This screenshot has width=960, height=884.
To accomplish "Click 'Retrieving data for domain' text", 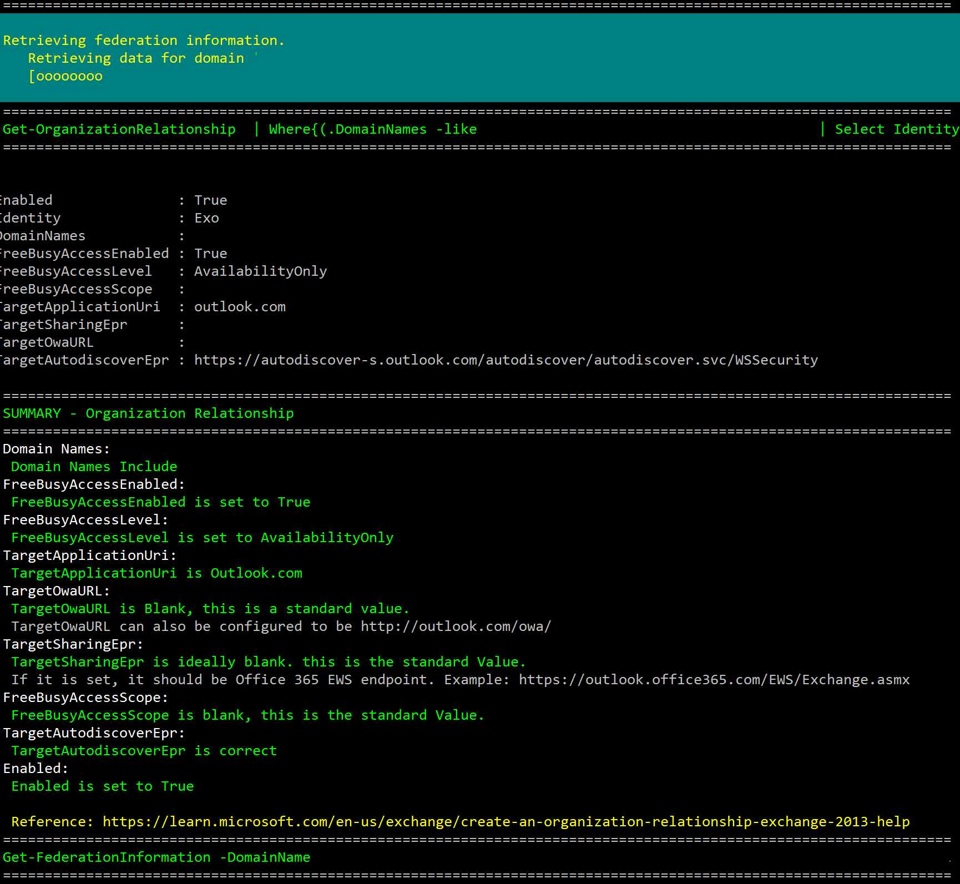I will point(136,58).
